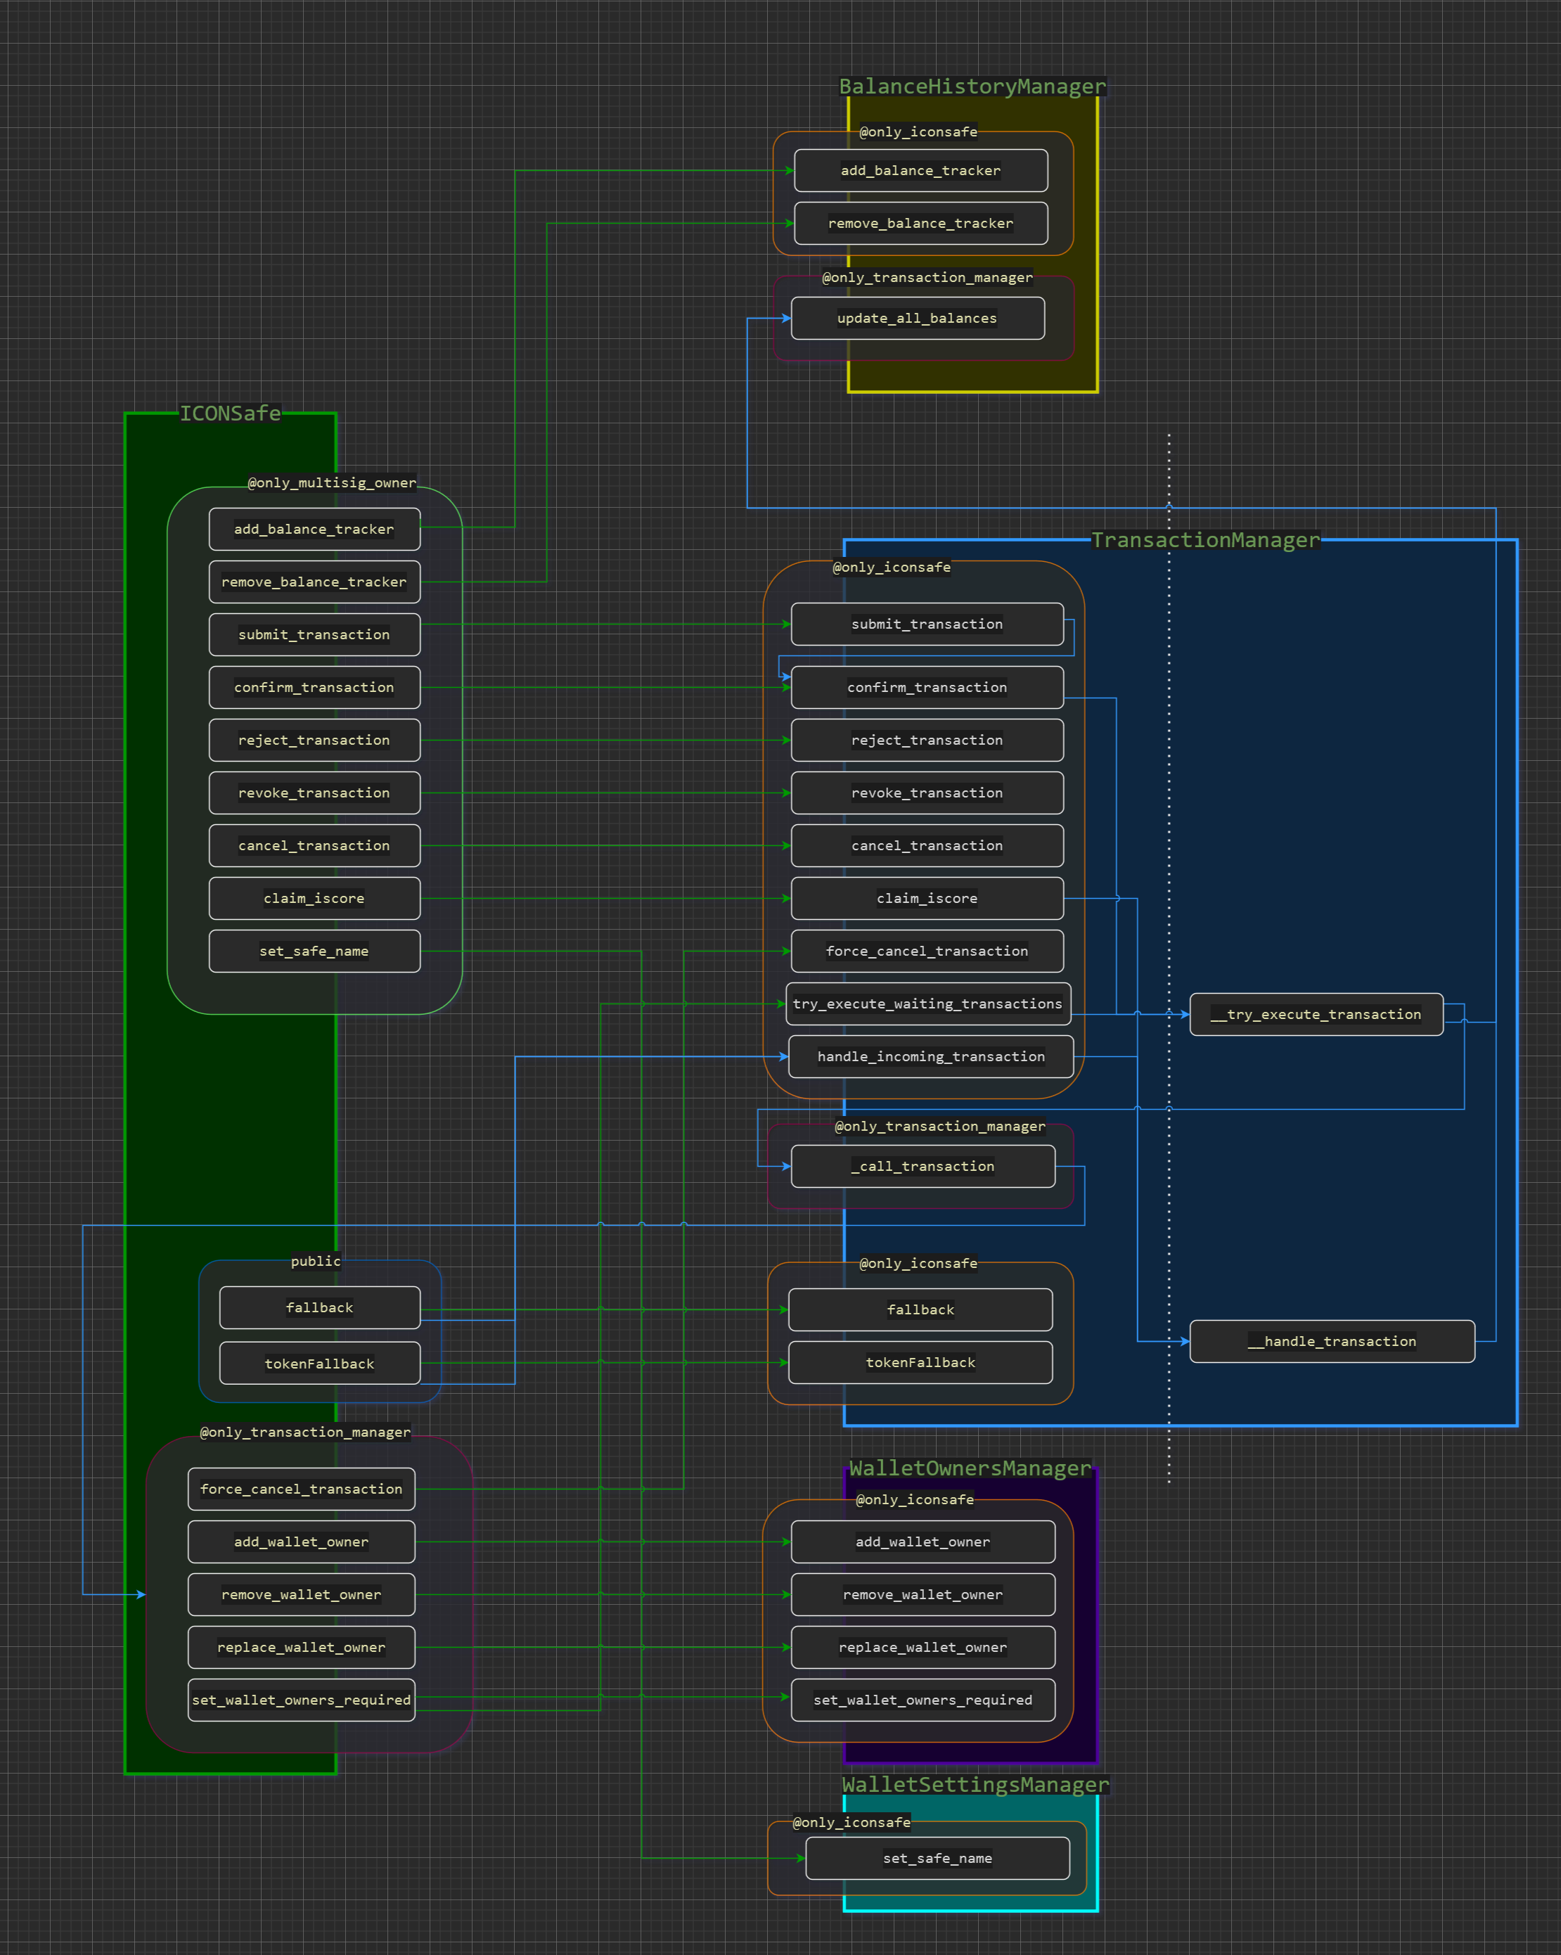Viewport: 1561px width, 1955px height.
Task: Select the ICONSafe cancel_transaction node
Action: (x=314, y=845)
